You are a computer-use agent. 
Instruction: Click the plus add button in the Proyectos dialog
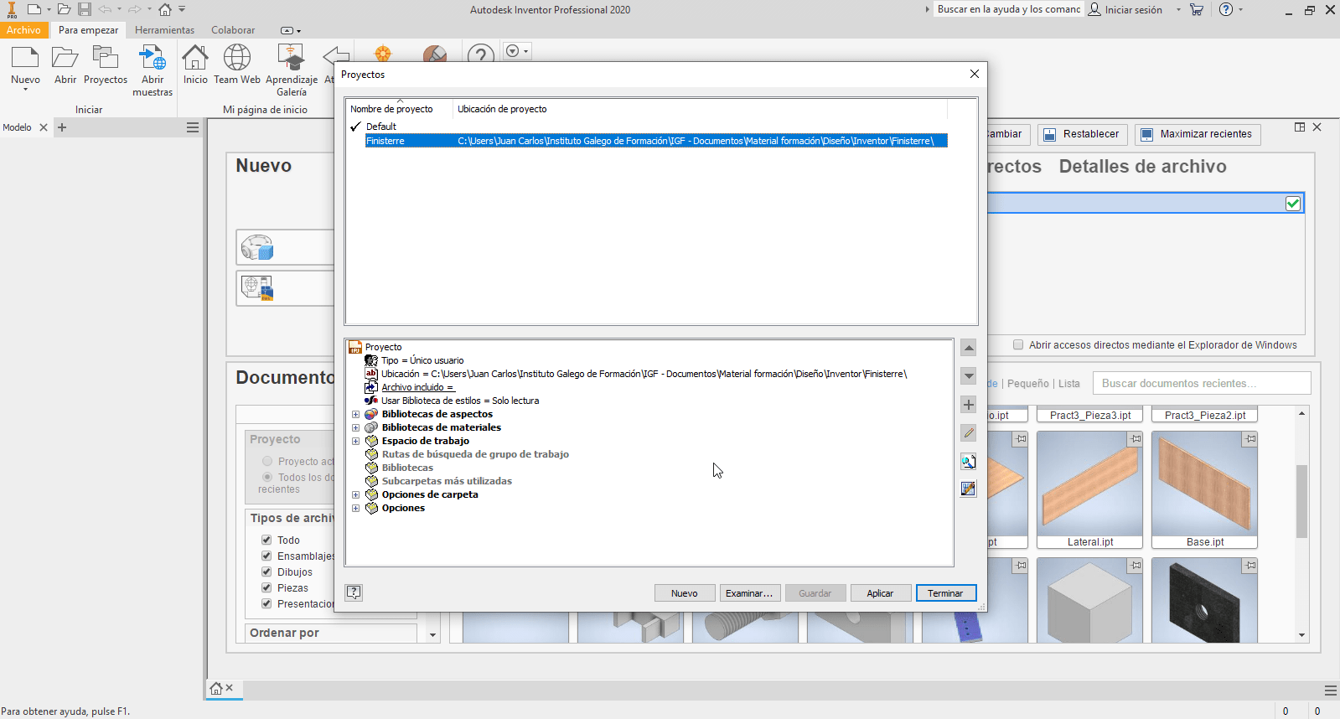coord(968,405)
